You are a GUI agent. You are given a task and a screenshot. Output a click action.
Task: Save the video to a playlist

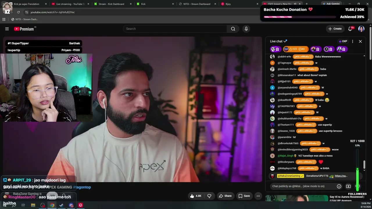(x=244, y=196)
